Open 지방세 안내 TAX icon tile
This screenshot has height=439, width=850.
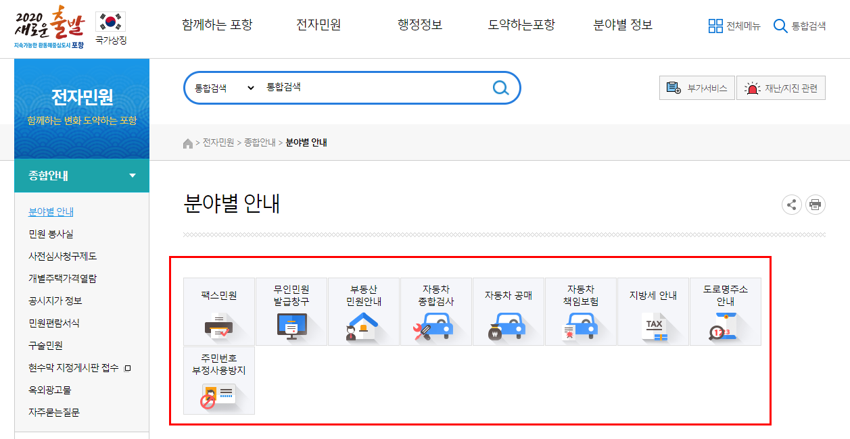coord(653,312)
